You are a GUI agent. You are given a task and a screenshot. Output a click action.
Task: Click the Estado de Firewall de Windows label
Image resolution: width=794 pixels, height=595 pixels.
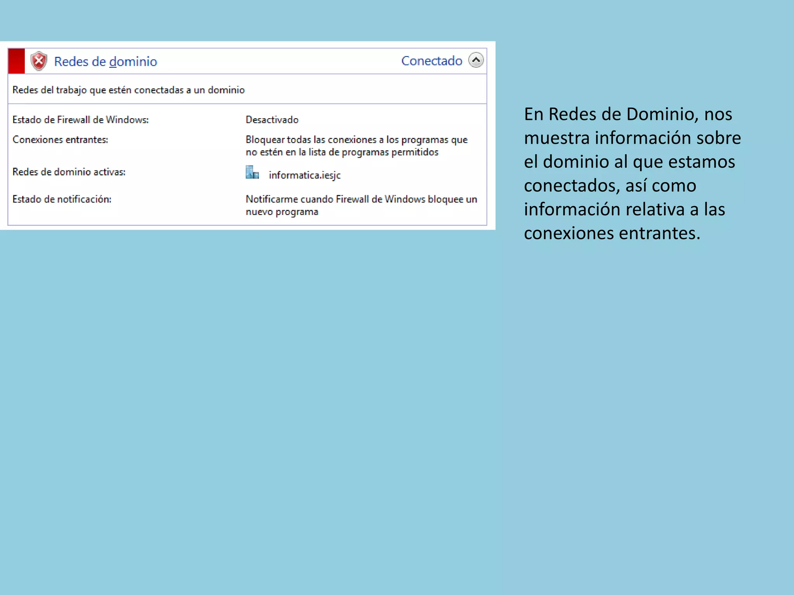[x=81, y=120]
